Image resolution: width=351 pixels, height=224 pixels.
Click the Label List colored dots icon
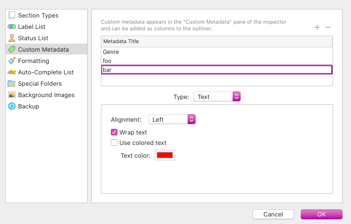pyautogui.click(x=12, y=27)
